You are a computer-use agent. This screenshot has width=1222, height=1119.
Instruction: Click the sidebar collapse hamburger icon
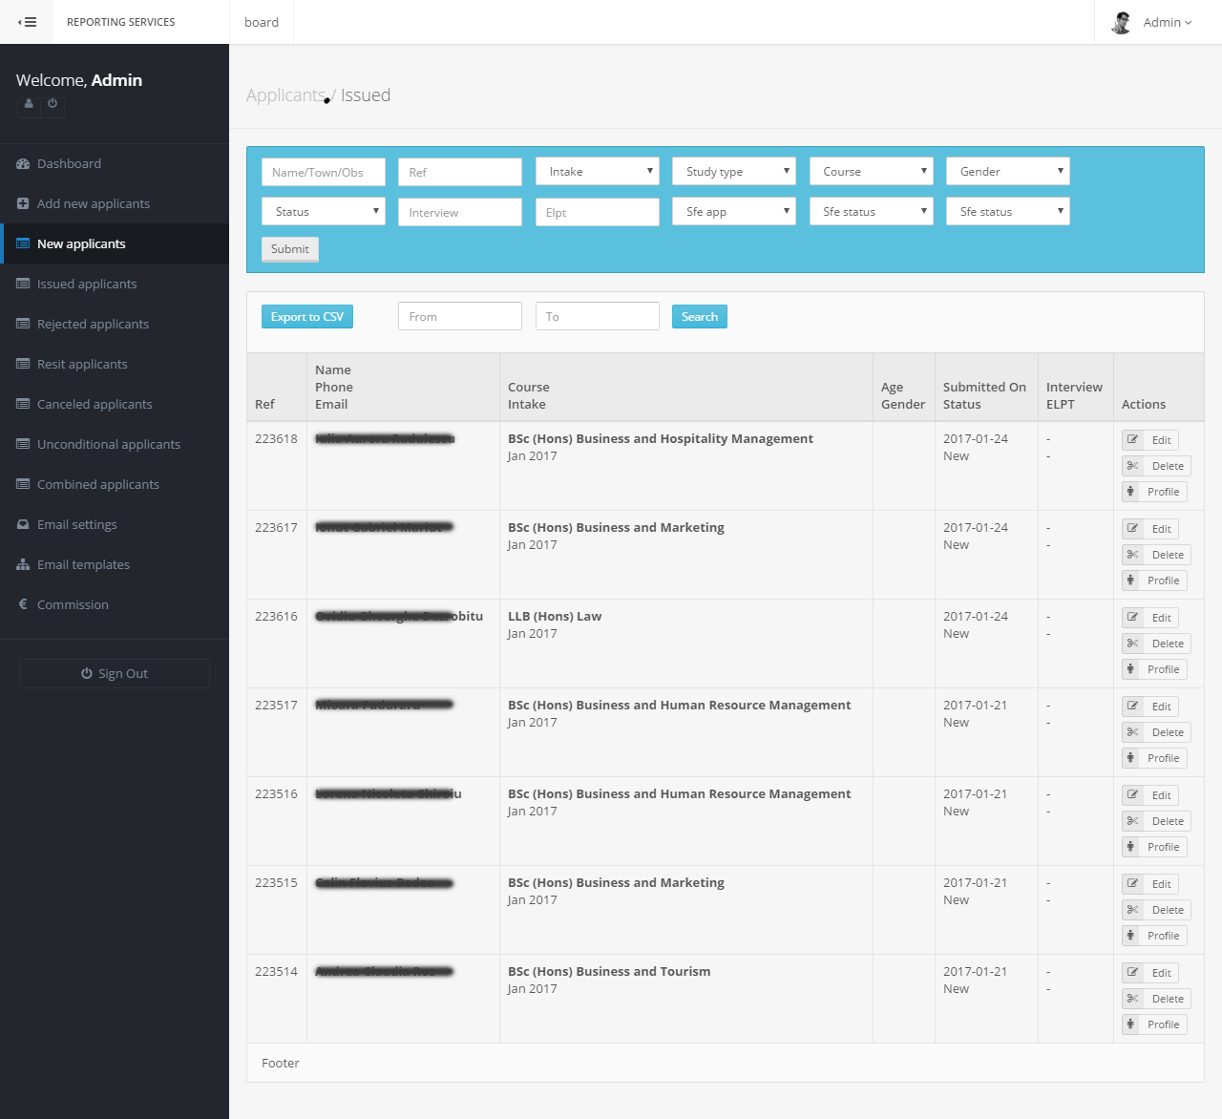28,22
